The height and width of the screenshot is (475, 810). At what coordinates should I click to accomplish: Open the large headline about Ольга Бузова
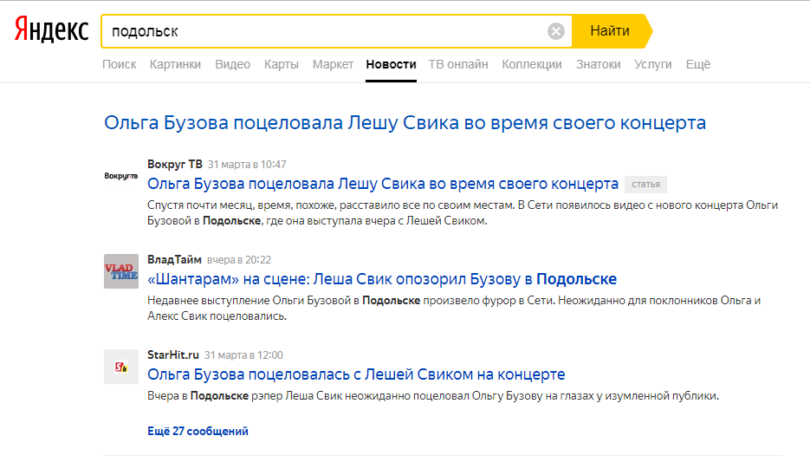tap(405, 123)
